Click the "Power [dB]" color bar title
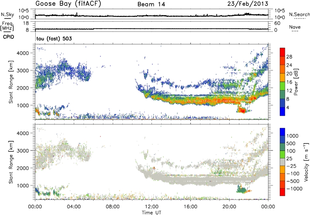 [x=296, y=82]
